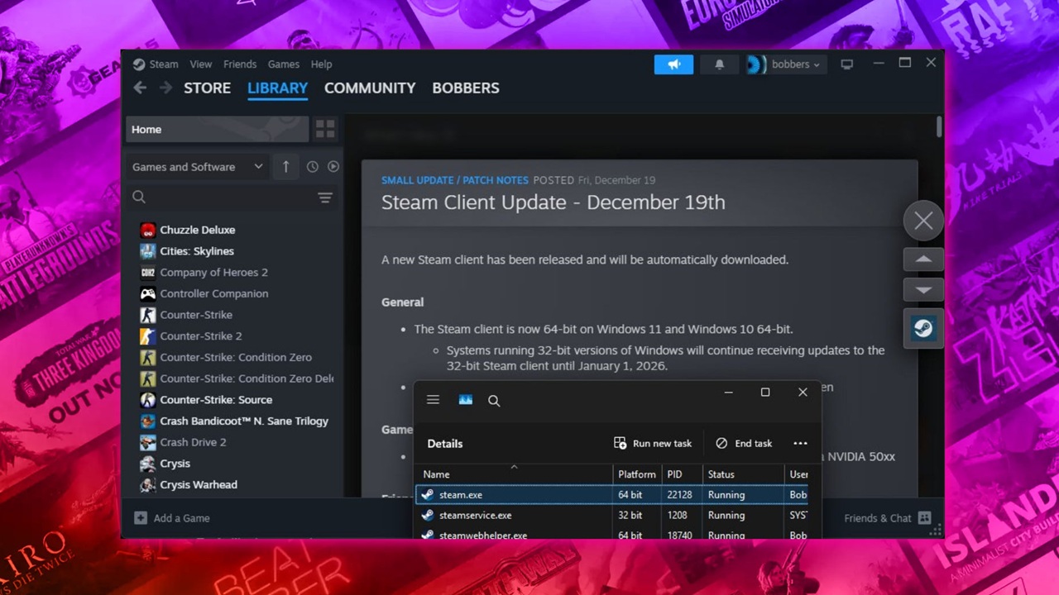Click the library scrollbar thumb

[939, 127]
